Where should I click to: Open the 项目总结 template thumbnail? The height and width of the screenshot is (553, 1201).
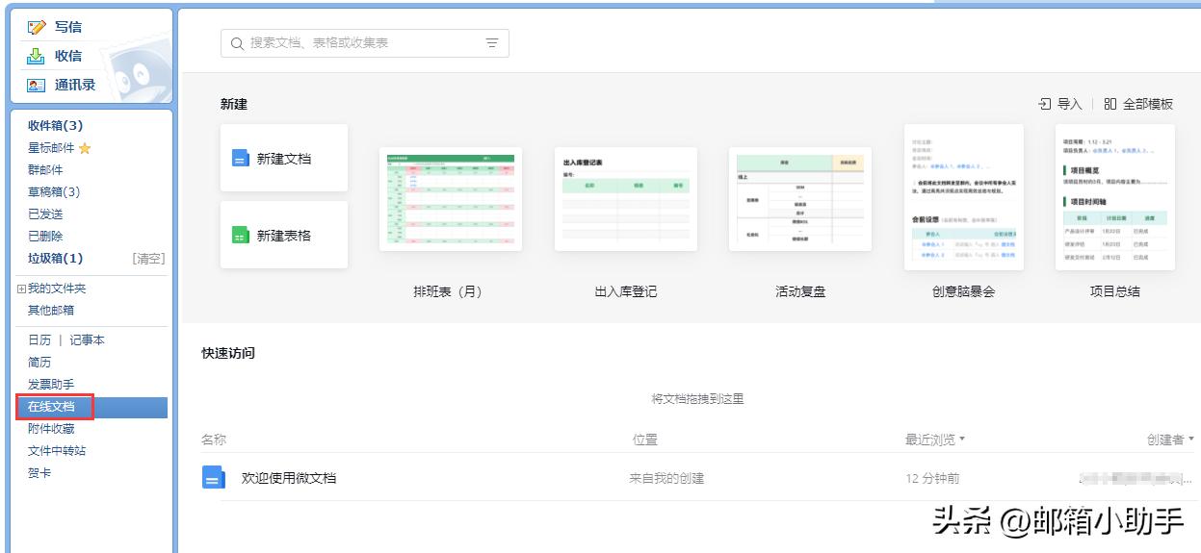click(1115, 197)
